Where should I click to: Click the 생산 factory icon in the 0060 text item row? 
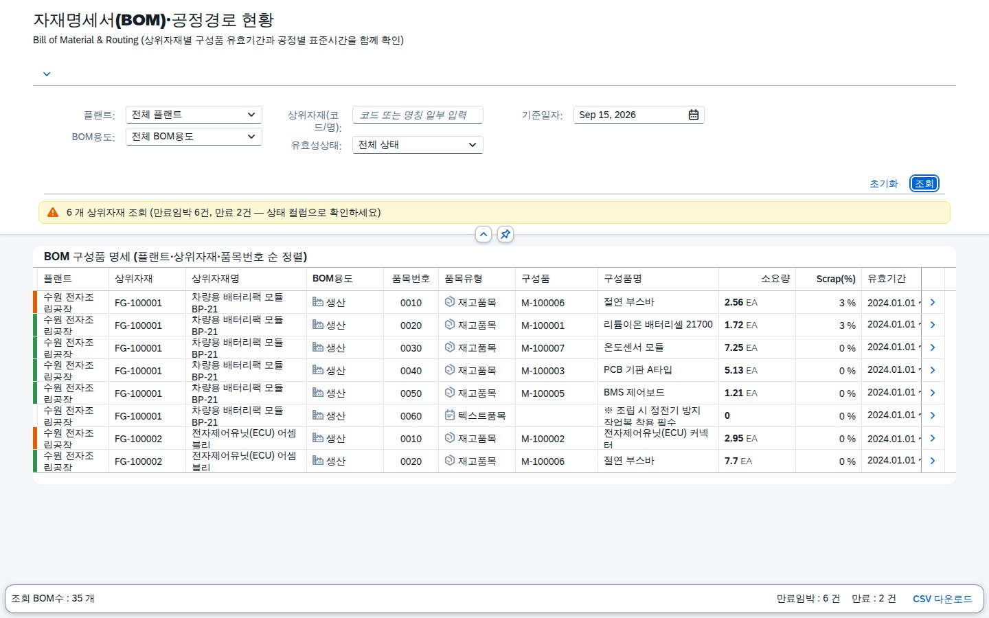tap(318, 415)
